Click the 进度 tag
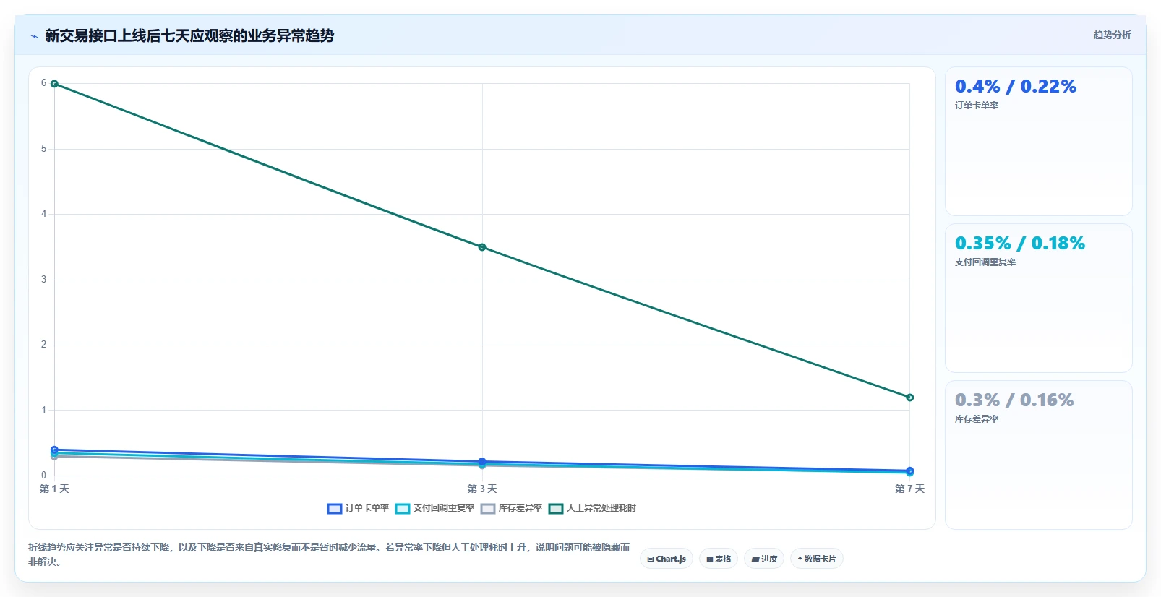This screenshot has width=1161, height=597. point(764,559)
